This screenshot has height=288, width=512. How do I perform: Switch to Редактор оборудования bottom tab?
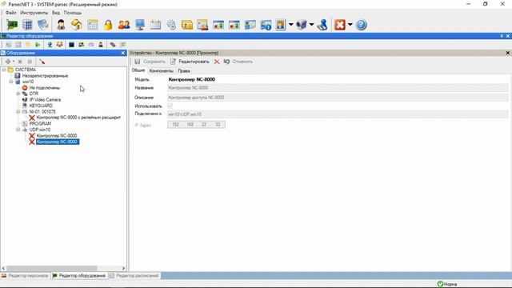pyautogui.click(x=79, y=276)
